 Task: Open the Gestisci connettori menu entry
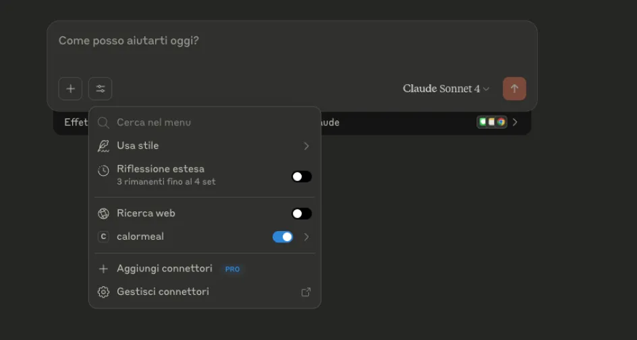[x=163, y=292]
